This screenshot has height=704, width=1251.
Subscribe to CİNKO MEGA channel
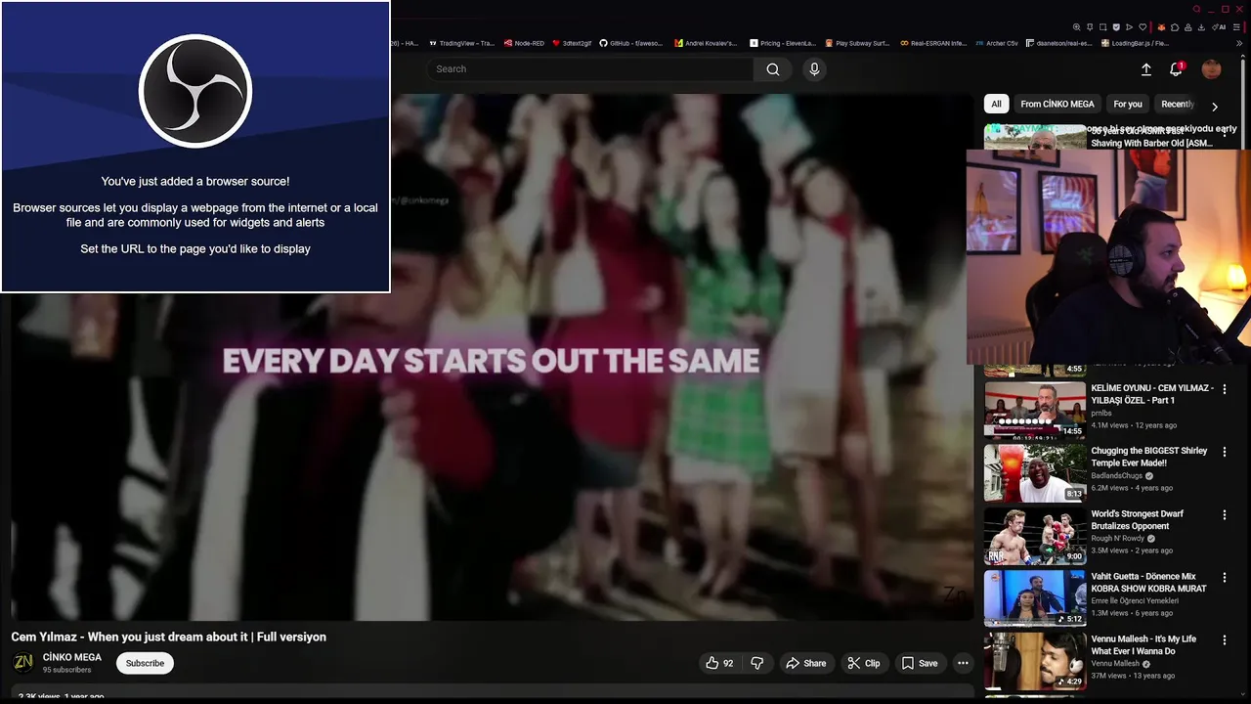tap(145, 663)
